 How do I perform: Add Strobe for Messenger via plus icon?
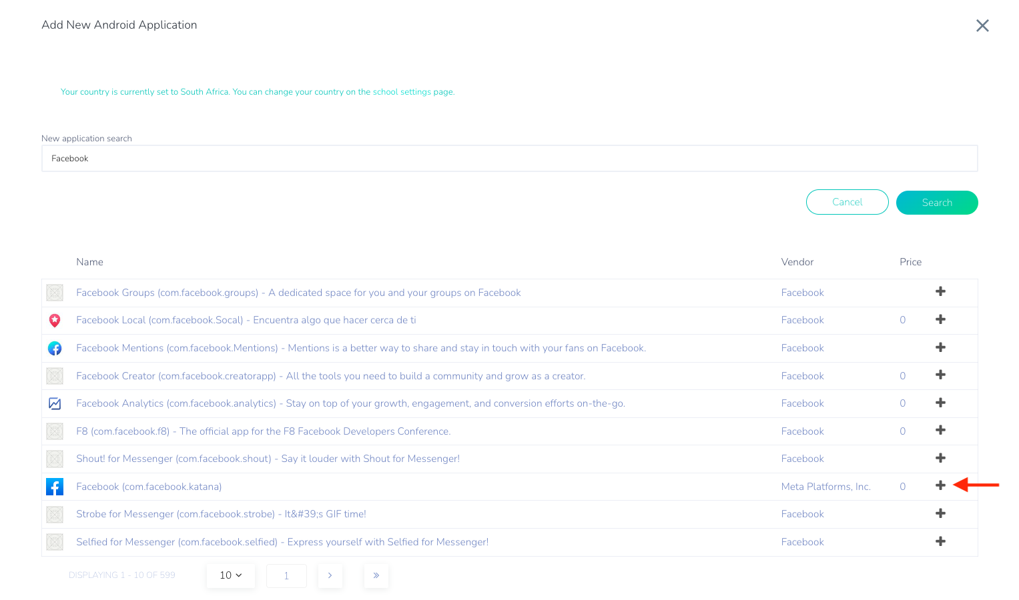[940, 513]
